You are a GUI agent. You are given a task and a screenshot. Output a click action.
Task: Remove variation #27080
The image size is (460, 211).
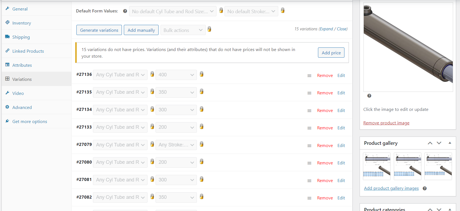click(x=325, y=163)
